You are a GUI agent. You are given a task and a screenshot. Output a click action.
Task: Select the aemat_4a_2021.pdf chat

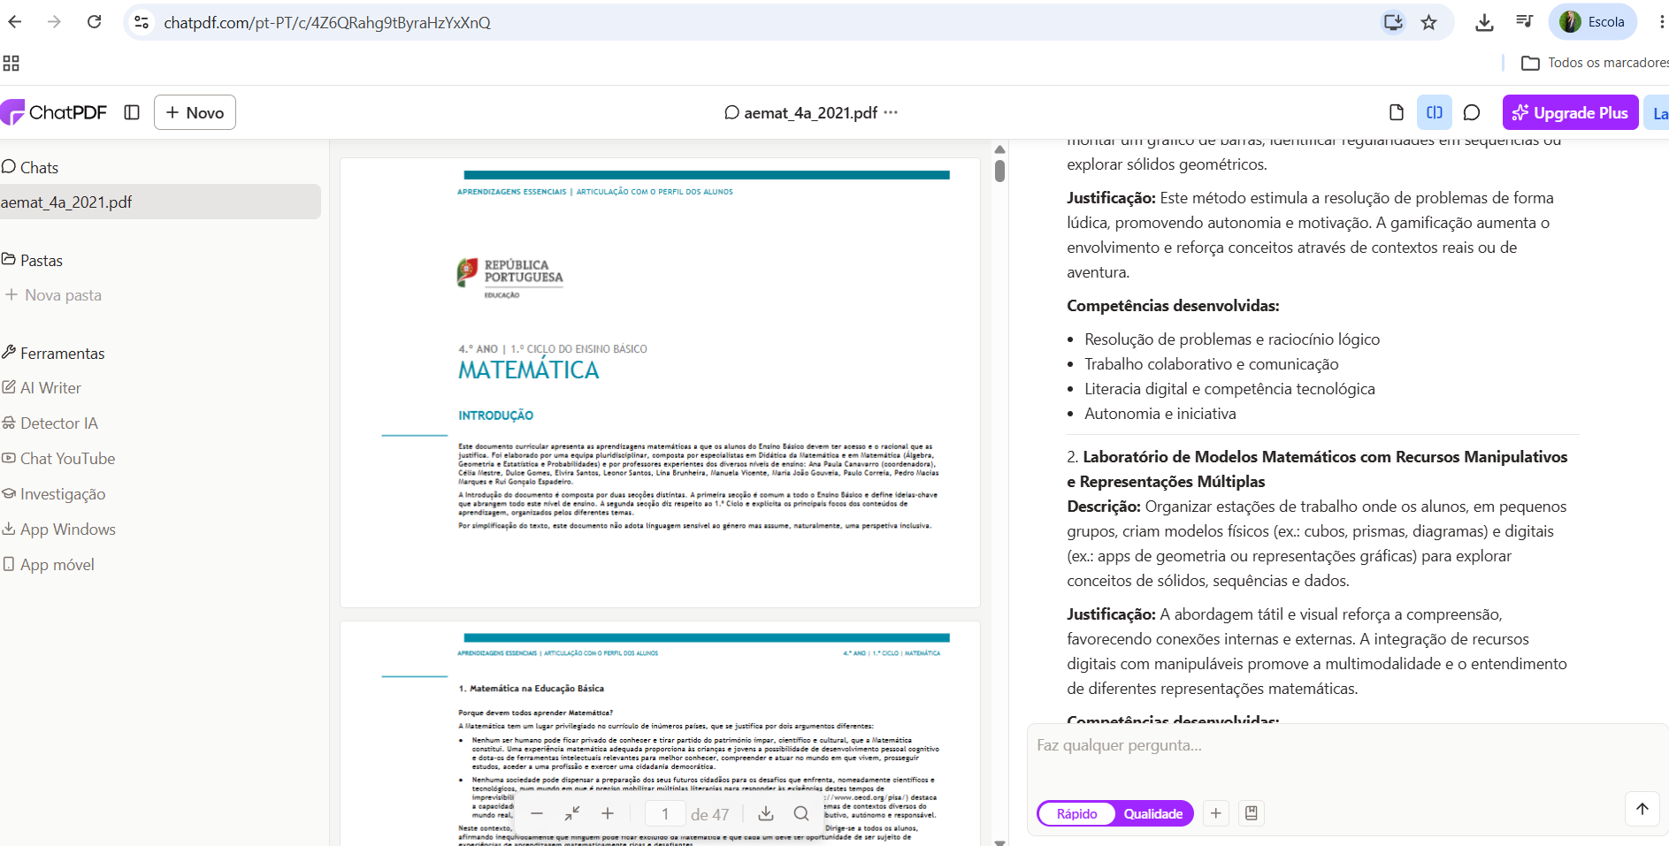point(160,202)
